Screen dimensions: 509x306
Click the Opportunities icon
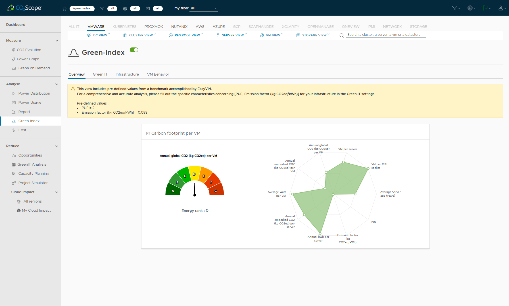coord(14,155)
